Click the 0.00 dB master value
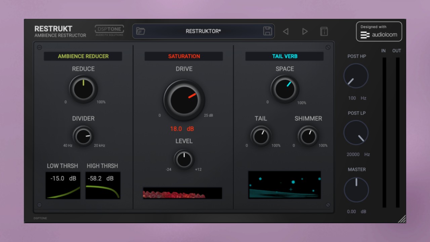Image resolution: width=430 pixels, height=242 pixels. tap(356, 212)
